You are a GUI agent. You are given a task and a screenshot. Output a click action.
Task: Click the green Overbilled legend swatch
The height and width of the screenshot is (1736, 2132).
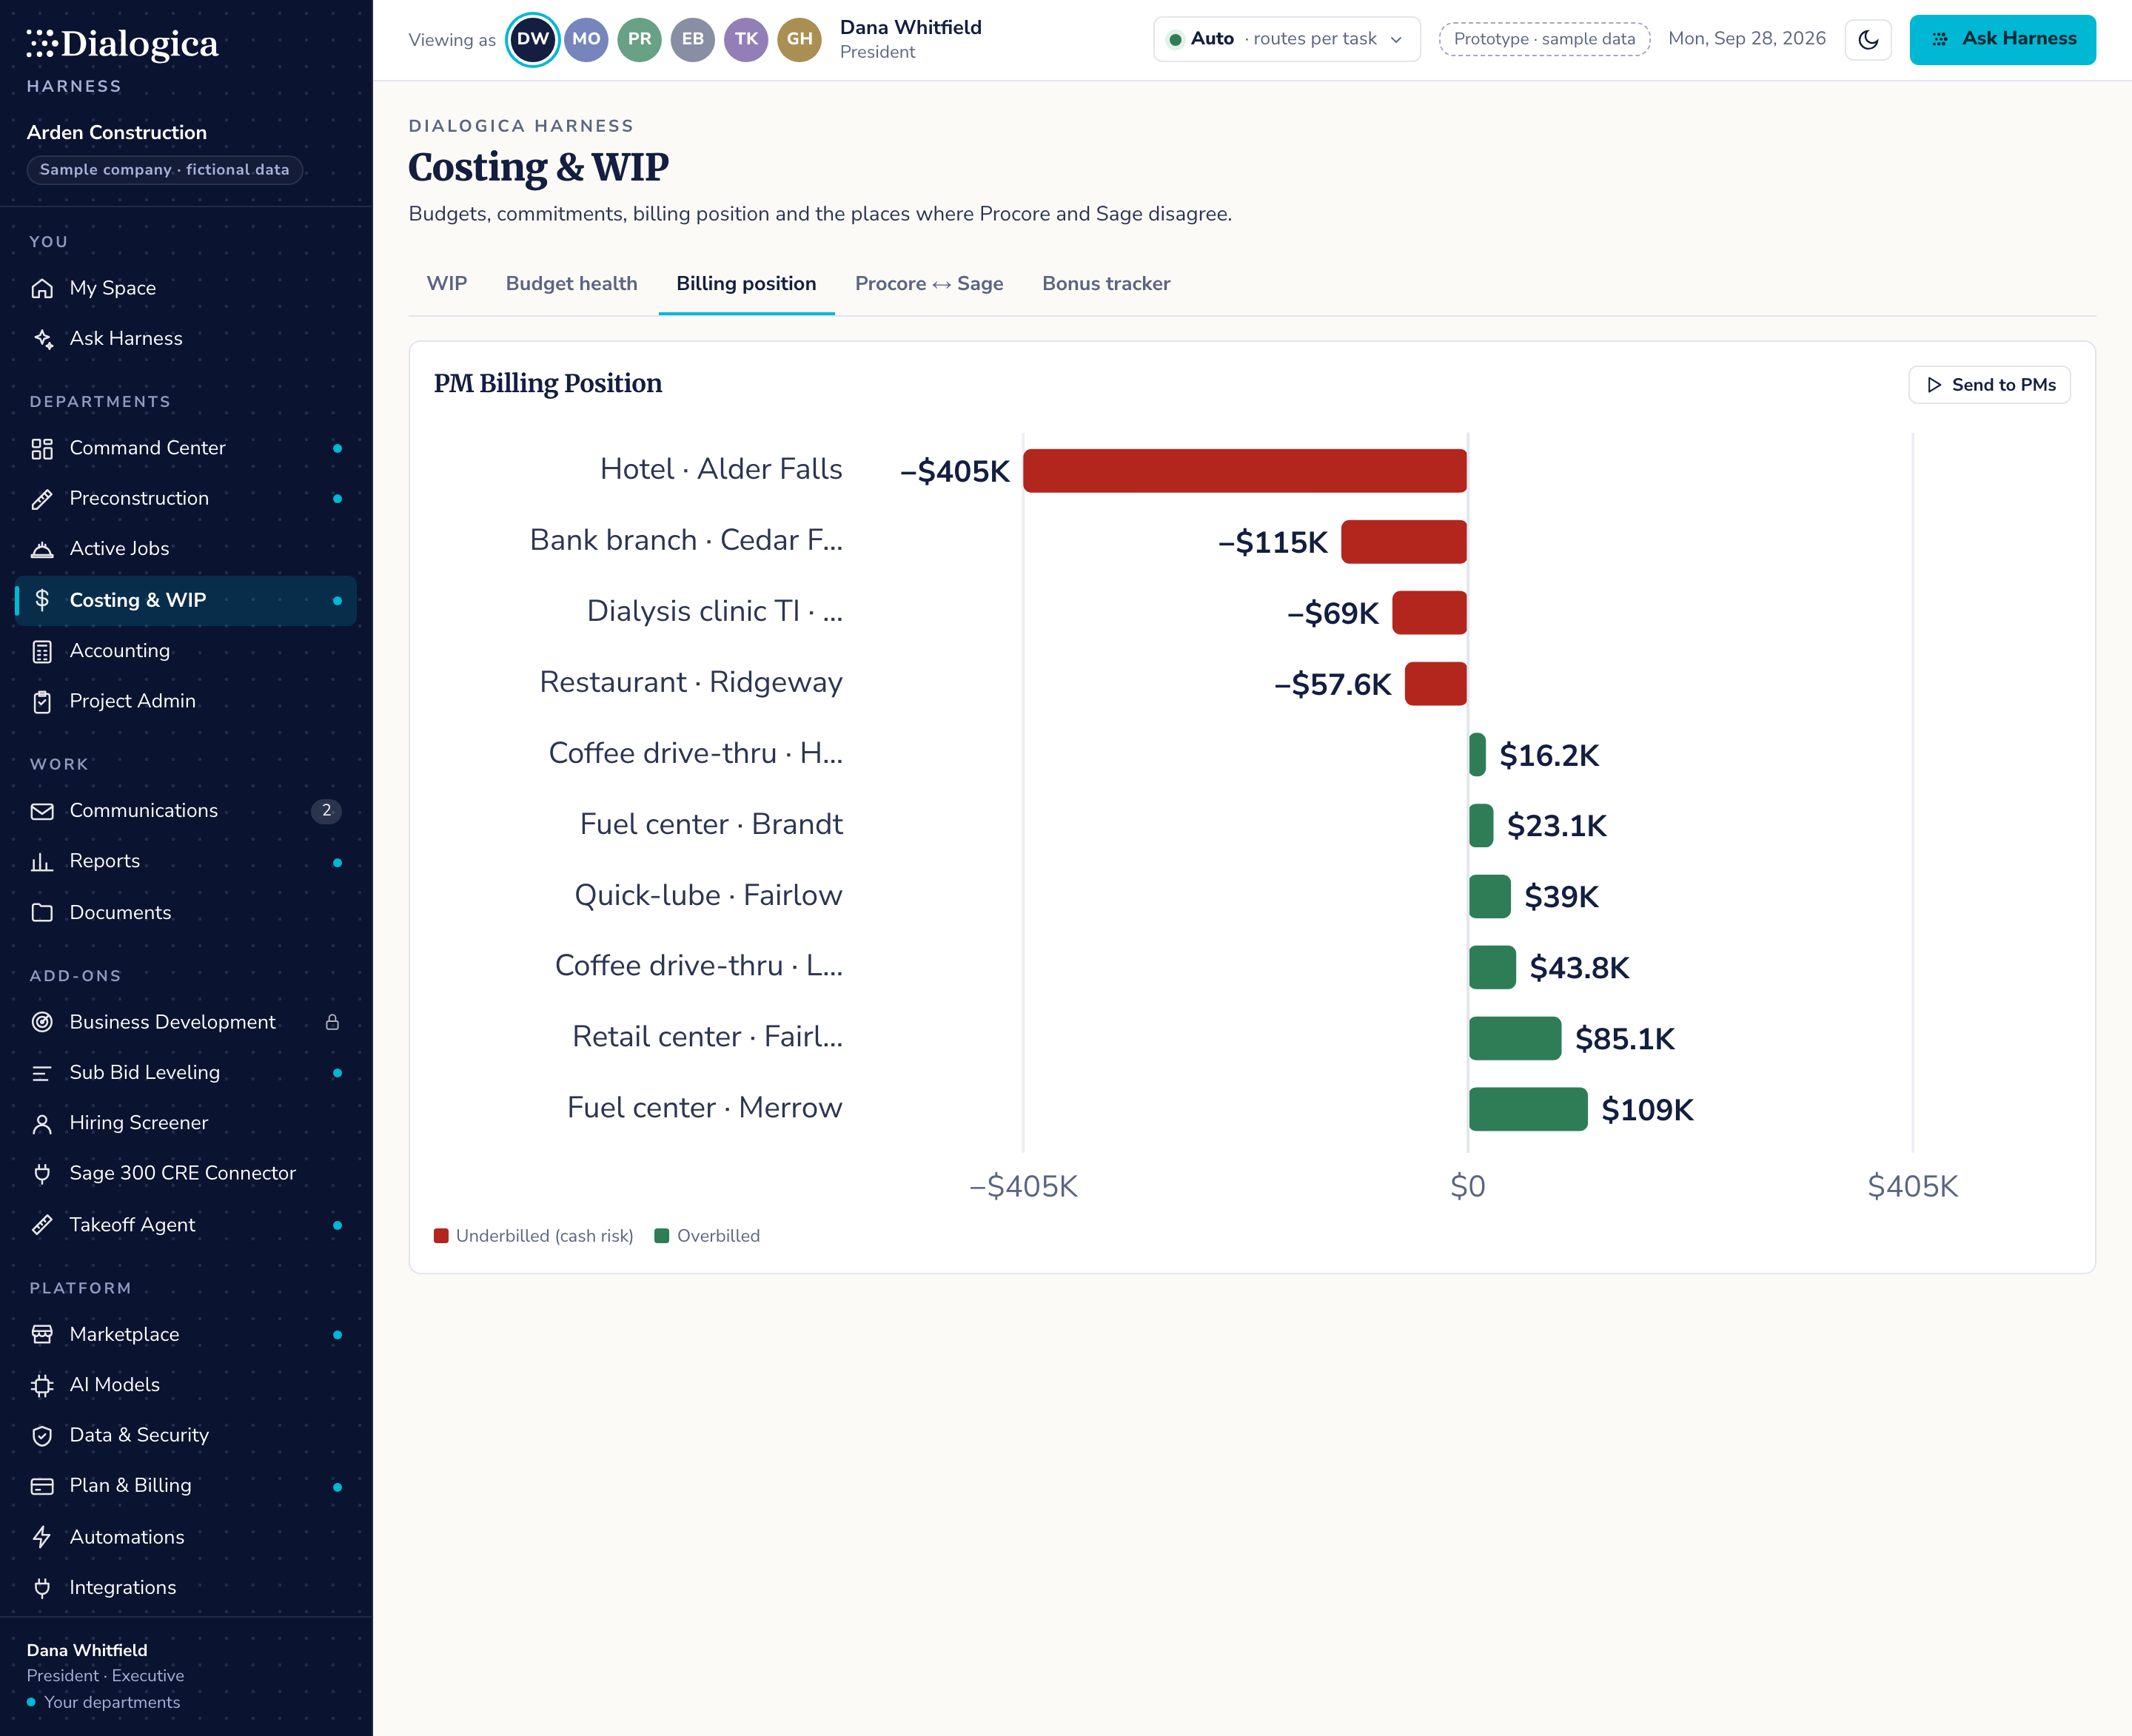point(661,1236)
